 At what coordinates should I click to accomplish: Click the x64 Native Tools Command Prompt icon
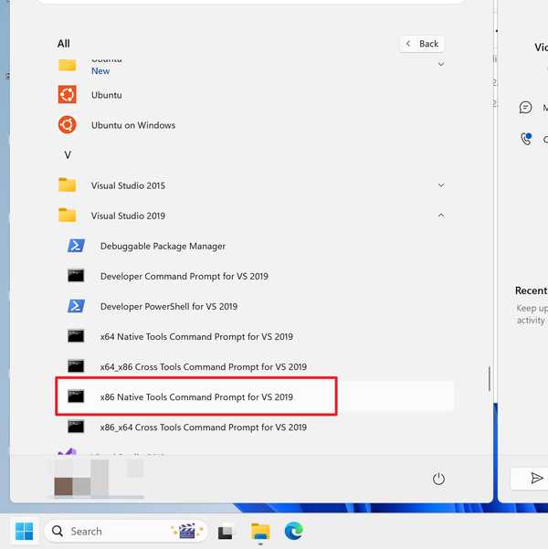pos(76,336)
